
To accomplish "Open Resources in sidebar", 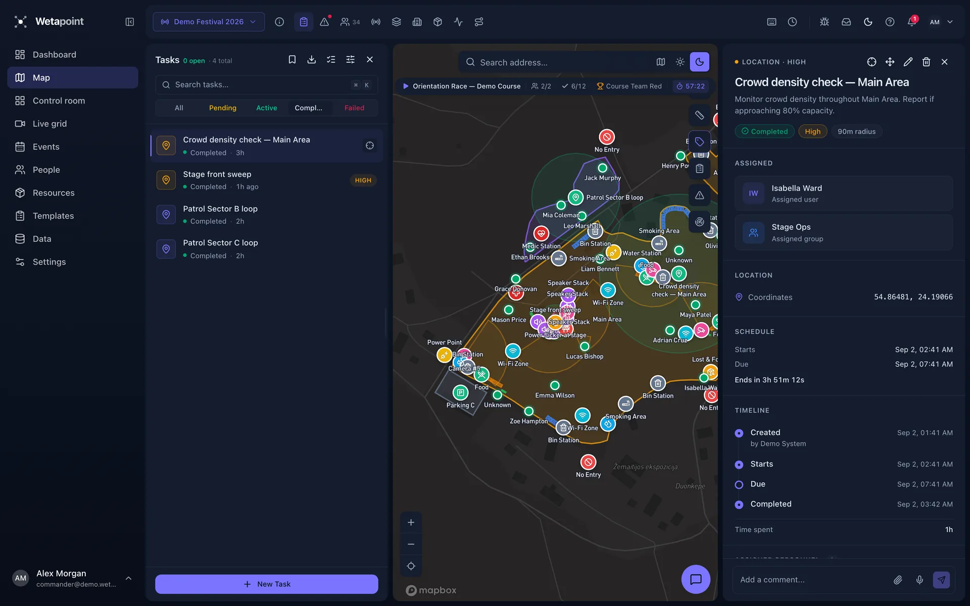I will pyautogui.click(x=73, y=193).
